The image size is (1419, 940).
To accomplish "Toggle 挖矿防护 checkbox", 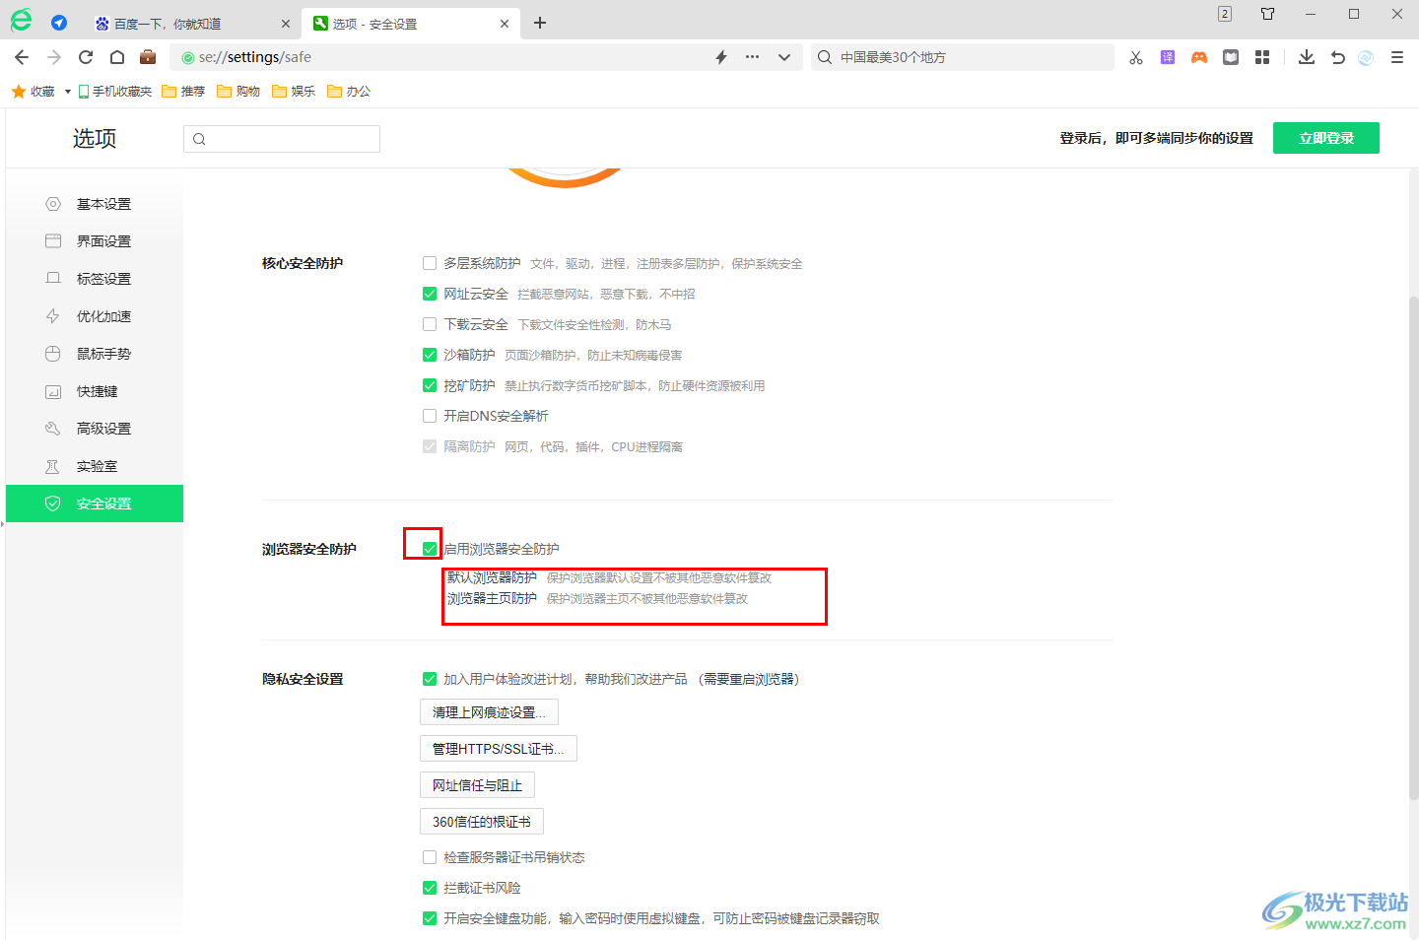I will (430, 385).
